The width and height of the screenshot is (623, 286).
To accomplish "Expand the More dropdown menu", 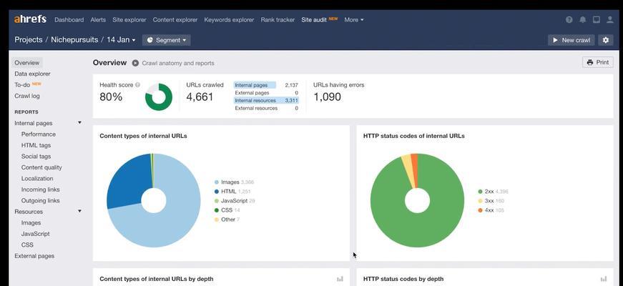I will [x=353, y=19].
